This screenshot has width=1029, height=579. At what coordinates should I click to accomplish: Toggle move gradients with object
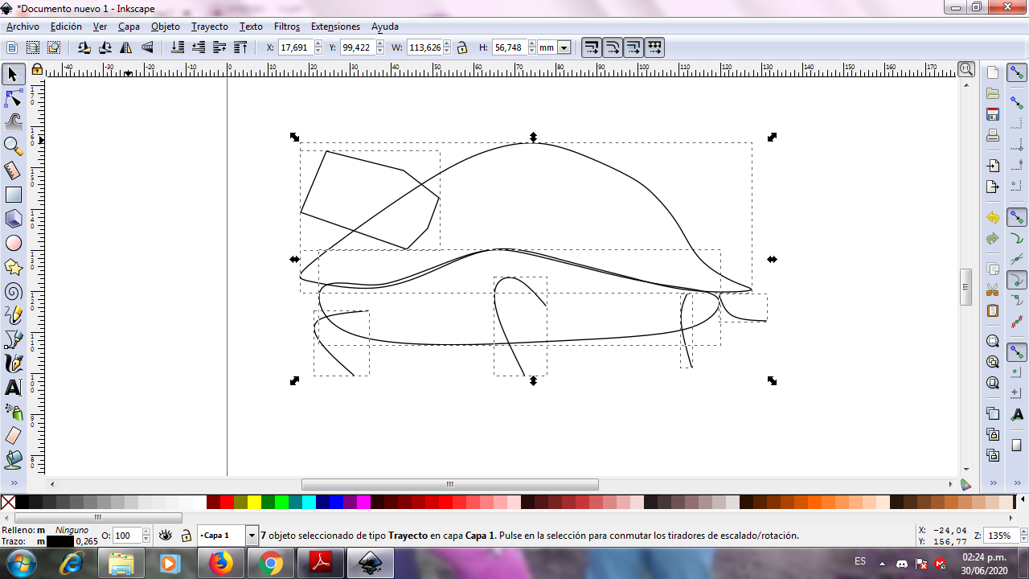[x=633, y=47]
